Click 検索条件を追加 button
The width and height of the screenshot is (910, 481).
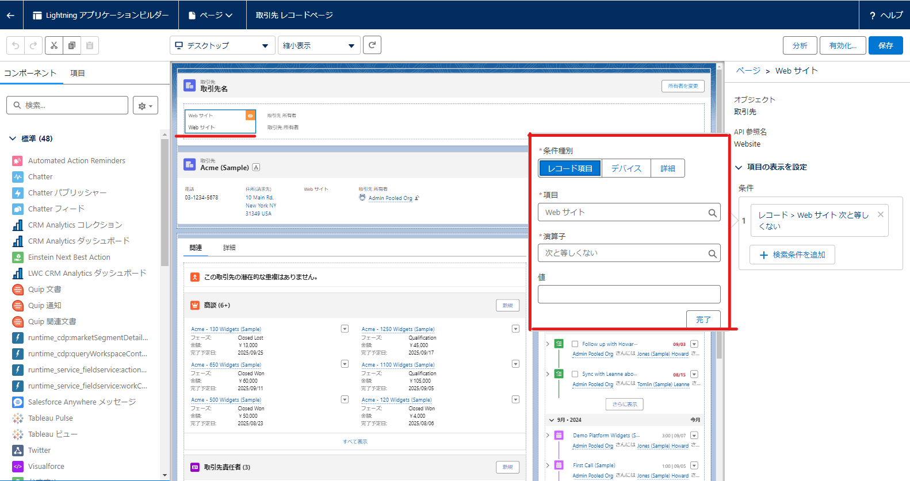coord(792,255)
